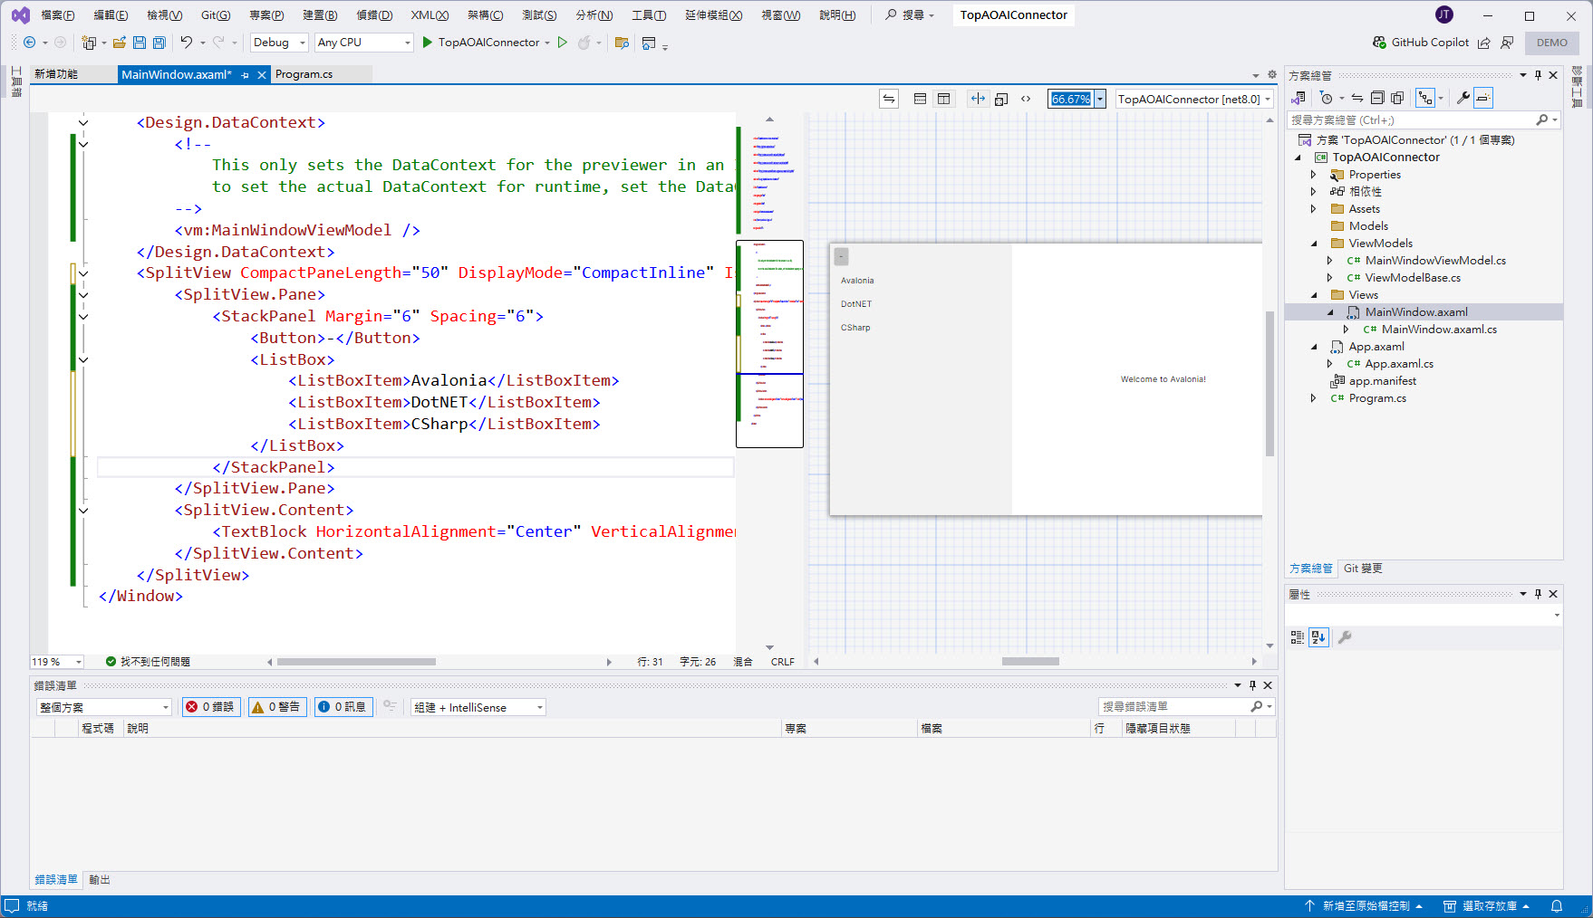Screen dimensions: 1593x918
Task: Swap panes icon in previewer toolbar
Action: click(x=889, y=99)
